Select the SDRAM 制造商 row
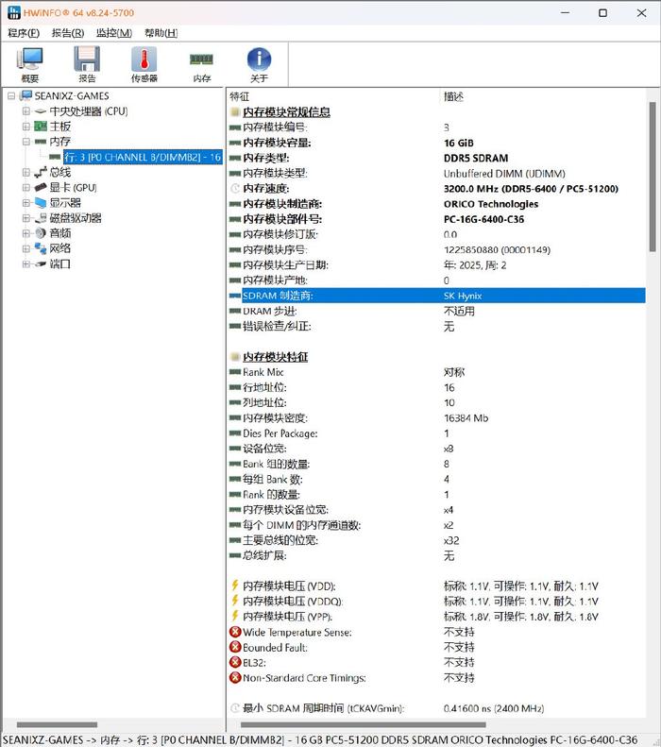Image resolution: width=661 pixels, height=747 pixels. point(437,296)
